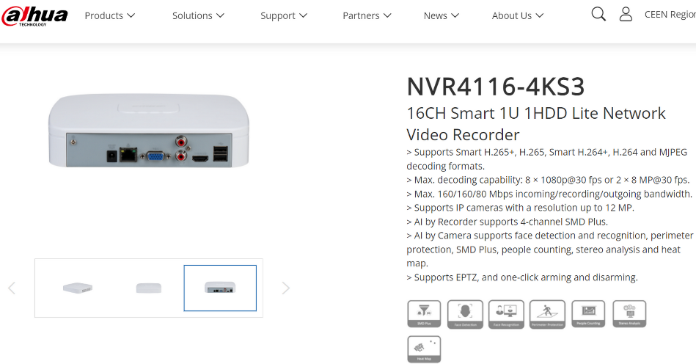Go to Dahua home via logo
Viewport: 696px width, 364px height.
[34, 16]
